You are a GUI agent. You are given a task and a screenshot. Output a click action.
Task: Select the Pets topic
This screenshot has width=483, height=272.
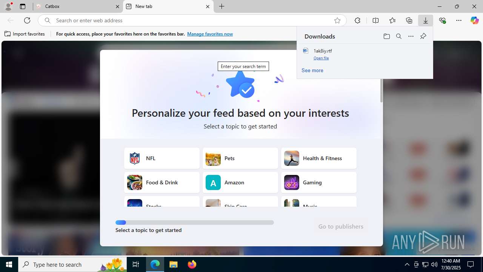pyautogui.click(x=240, y=158)
